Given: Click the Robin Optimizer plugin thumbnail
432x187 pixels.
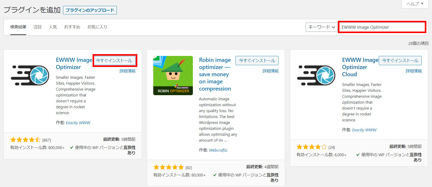Looking at the screenshot, I should [x=173, y=75].
